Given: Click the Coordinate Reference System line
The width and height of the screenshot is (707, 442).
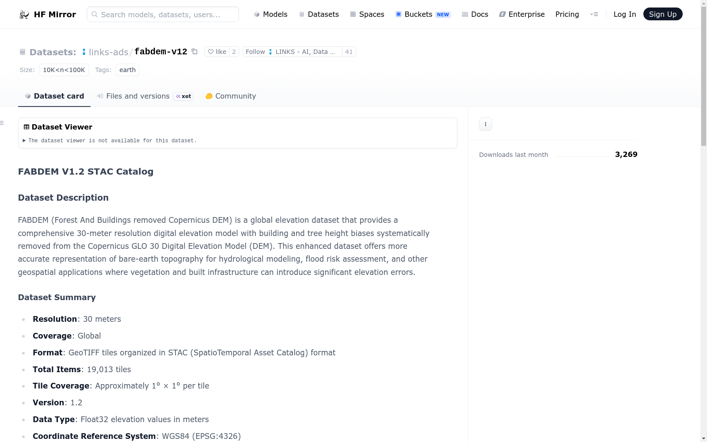Looking at the screenshot, I should pyautogui.click(x=137, y=436).
